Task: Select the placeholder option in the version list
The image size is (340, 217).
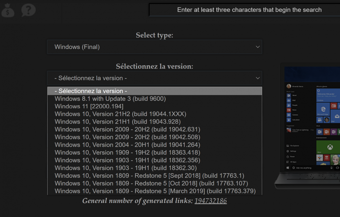Action: (154, 91)
